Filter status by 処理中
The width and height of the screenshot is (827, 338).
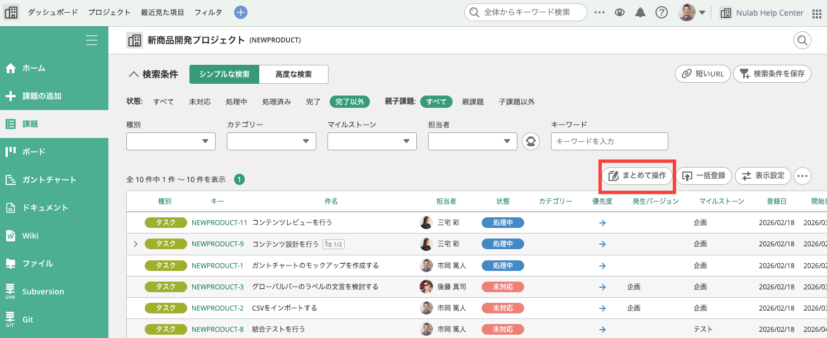tap(236, 102)
